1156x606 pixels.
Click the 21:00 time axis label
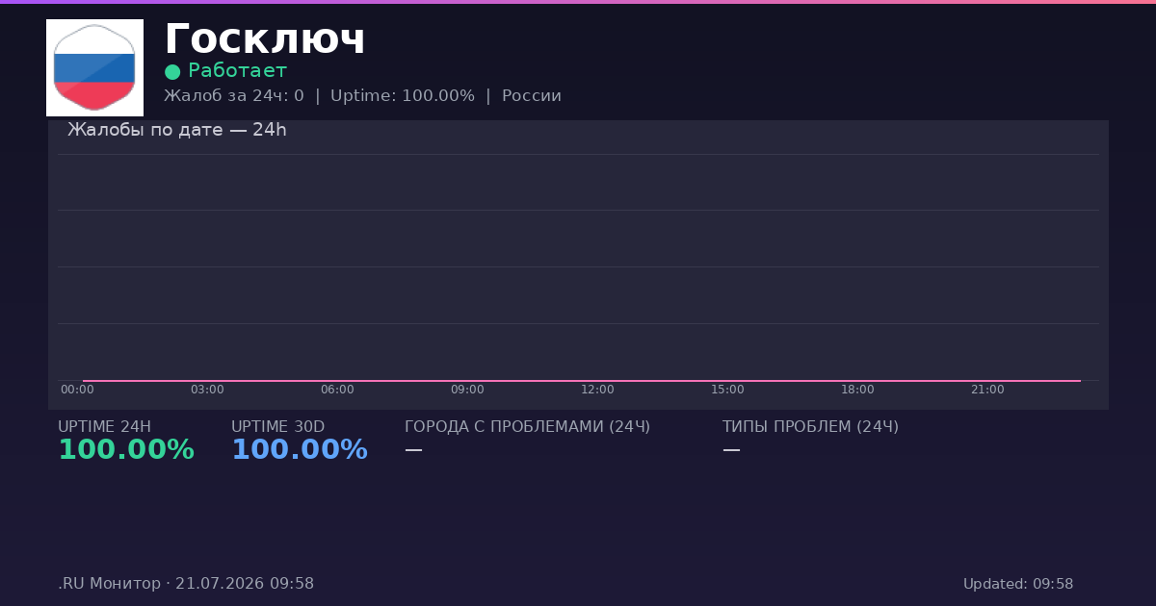(987, 390)
